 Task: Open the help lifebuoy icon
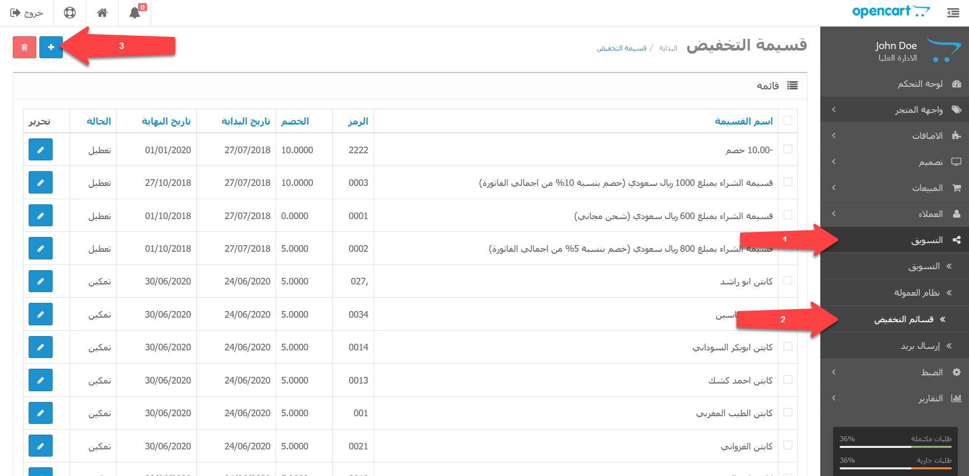(x=70, y=13)
